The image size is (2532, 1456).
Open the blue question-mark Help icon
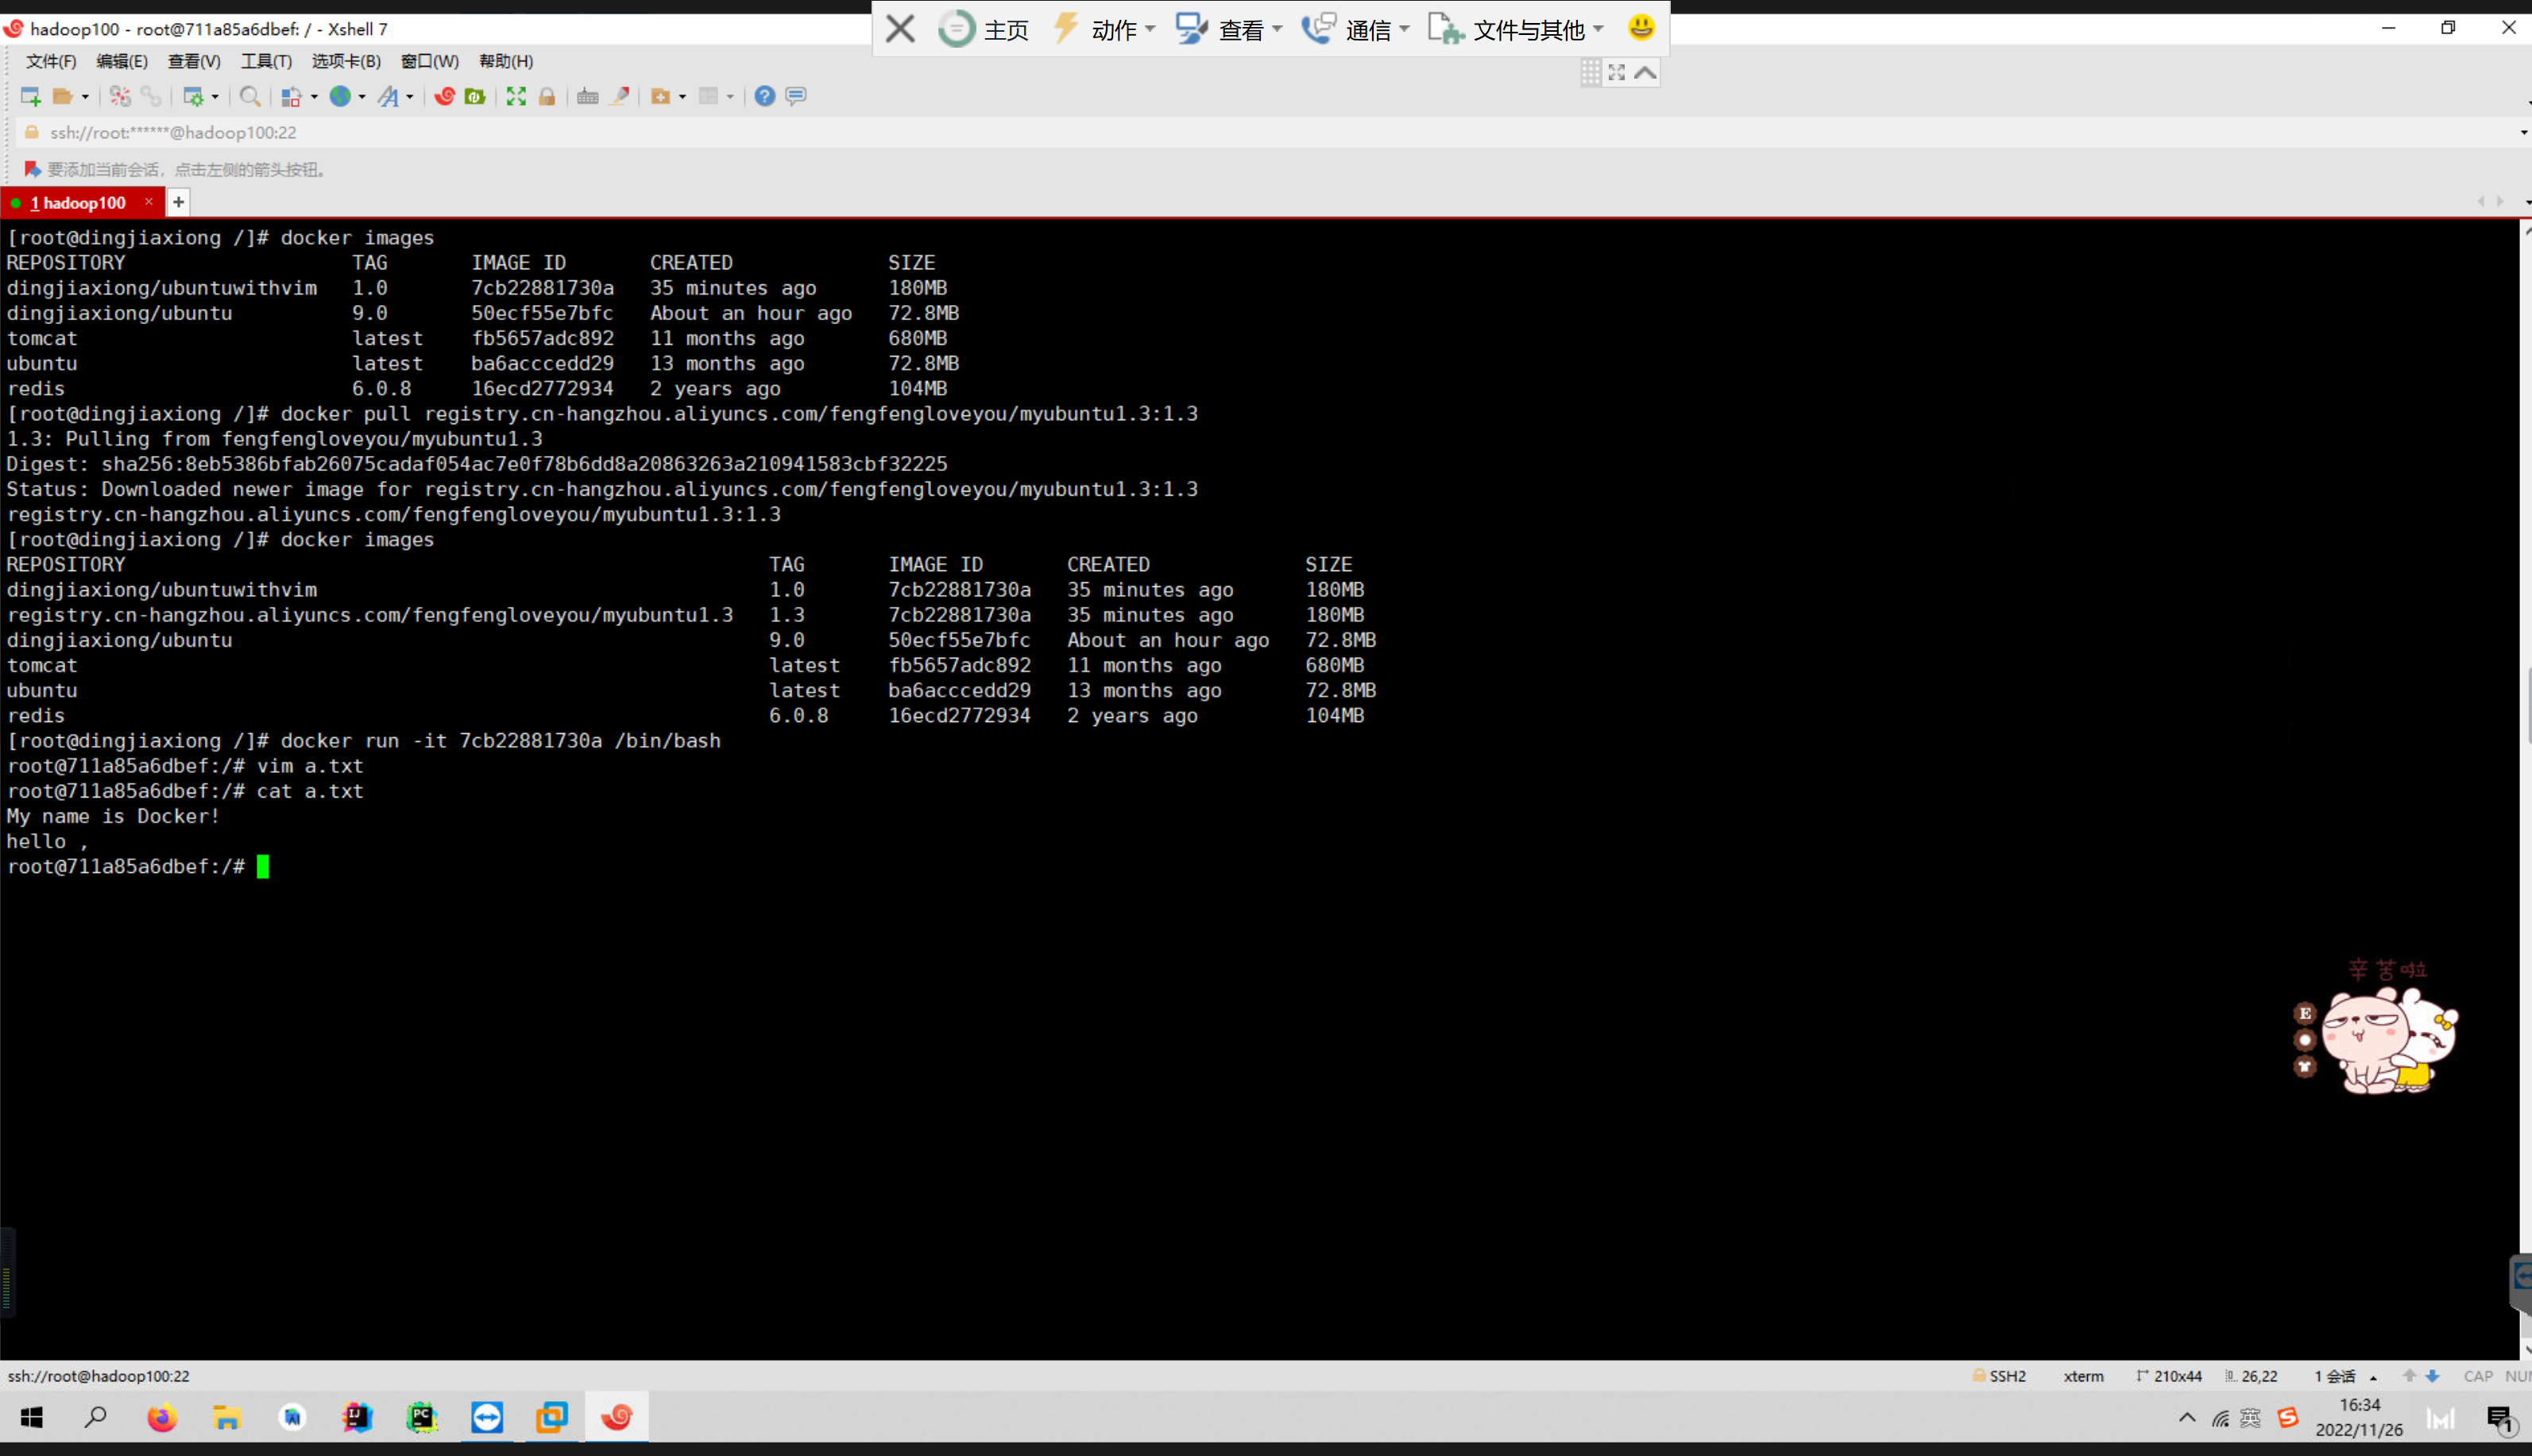[x=765, y=96]
